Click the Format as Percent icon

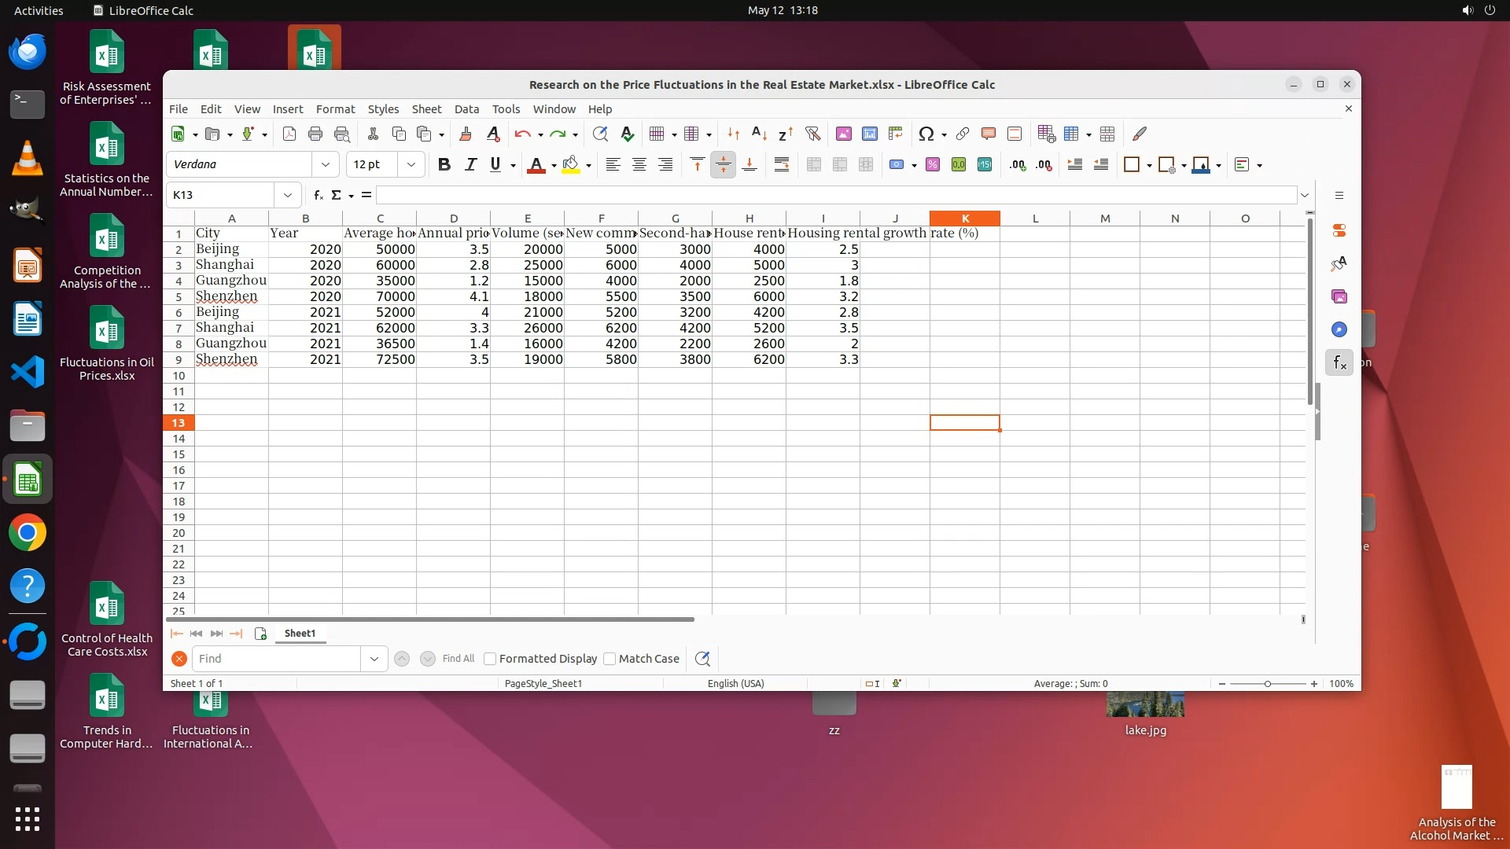click(932, 164)
